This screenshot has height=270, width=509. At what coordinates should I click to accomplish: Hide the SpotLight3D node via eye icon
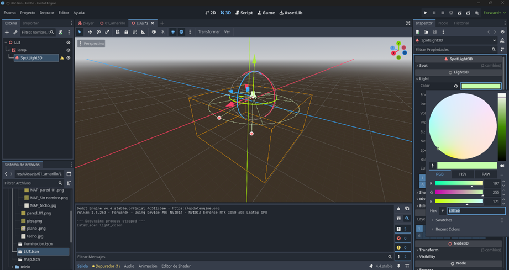coord(69,58)
